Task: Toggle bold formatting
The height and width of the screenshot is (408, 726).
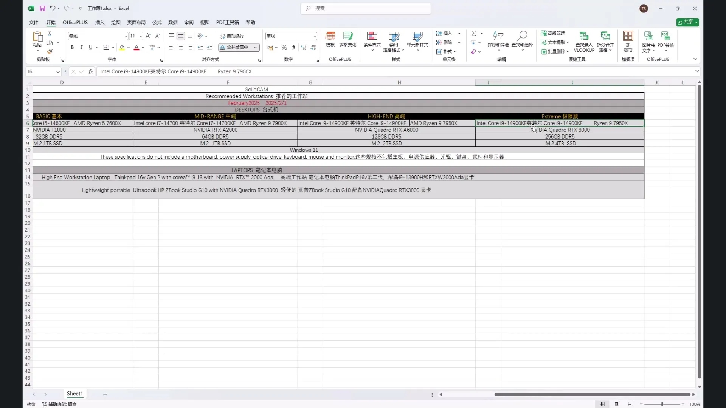Action: point(72,47)
